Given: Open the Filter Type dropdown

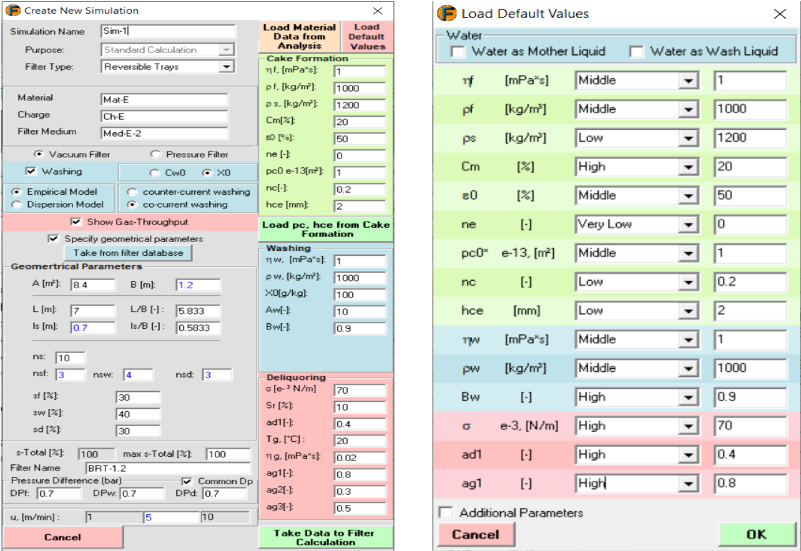Looking at the screenshot, I should point(227,66).
